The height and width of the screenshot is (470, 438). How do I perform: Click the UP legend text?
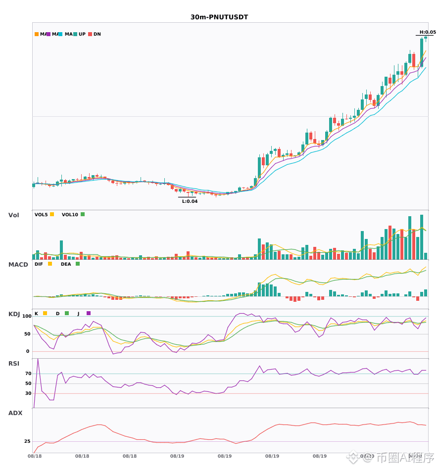point(82,34)
